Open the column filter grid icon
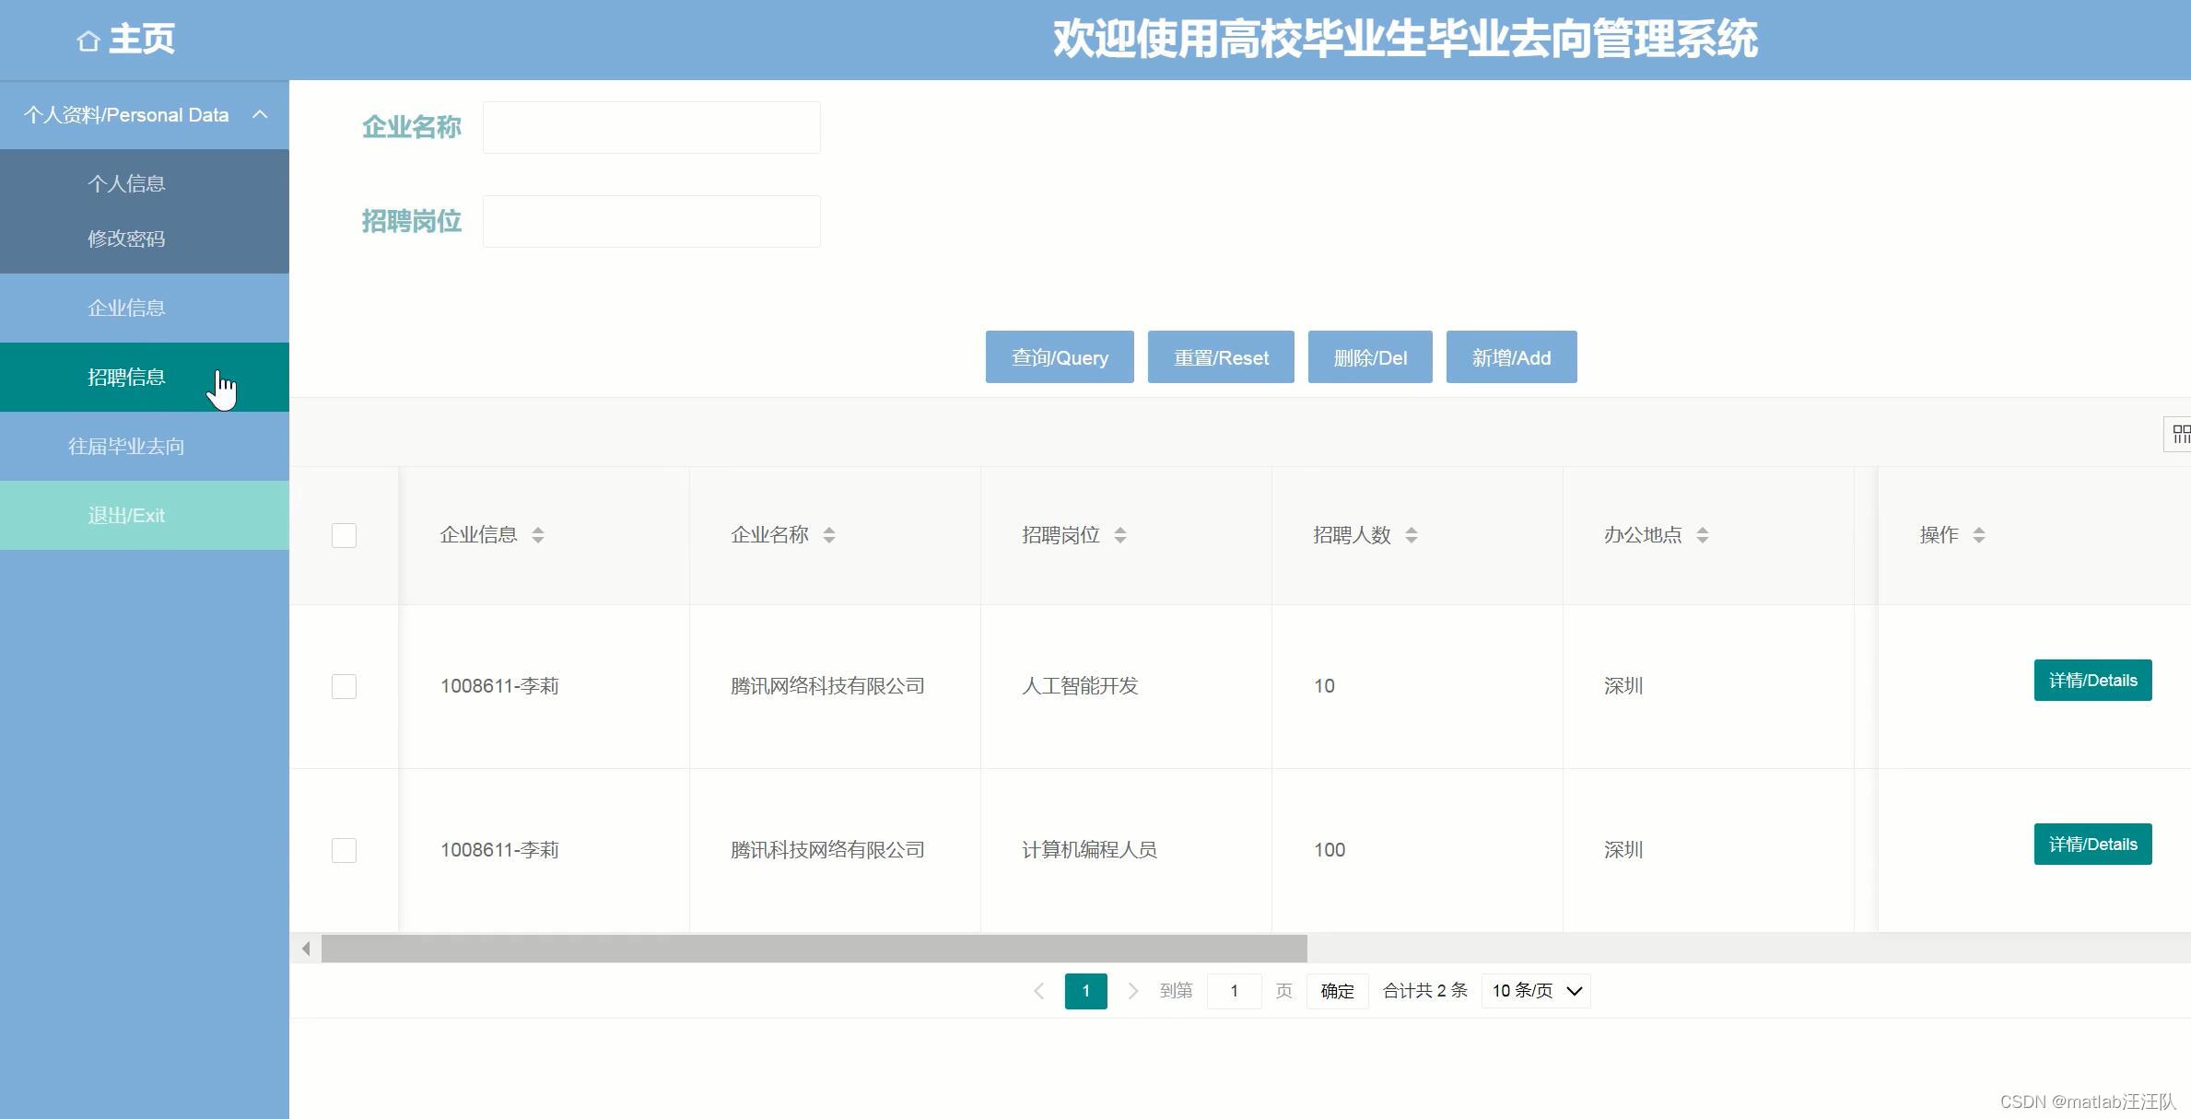 point(2180,434)
